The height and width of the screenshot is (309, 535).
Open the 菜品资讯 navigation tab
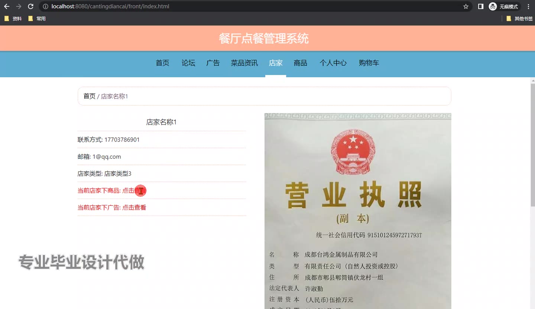[244, 63]
